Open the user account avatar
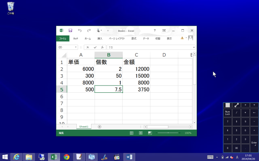 tap(191, 38)
